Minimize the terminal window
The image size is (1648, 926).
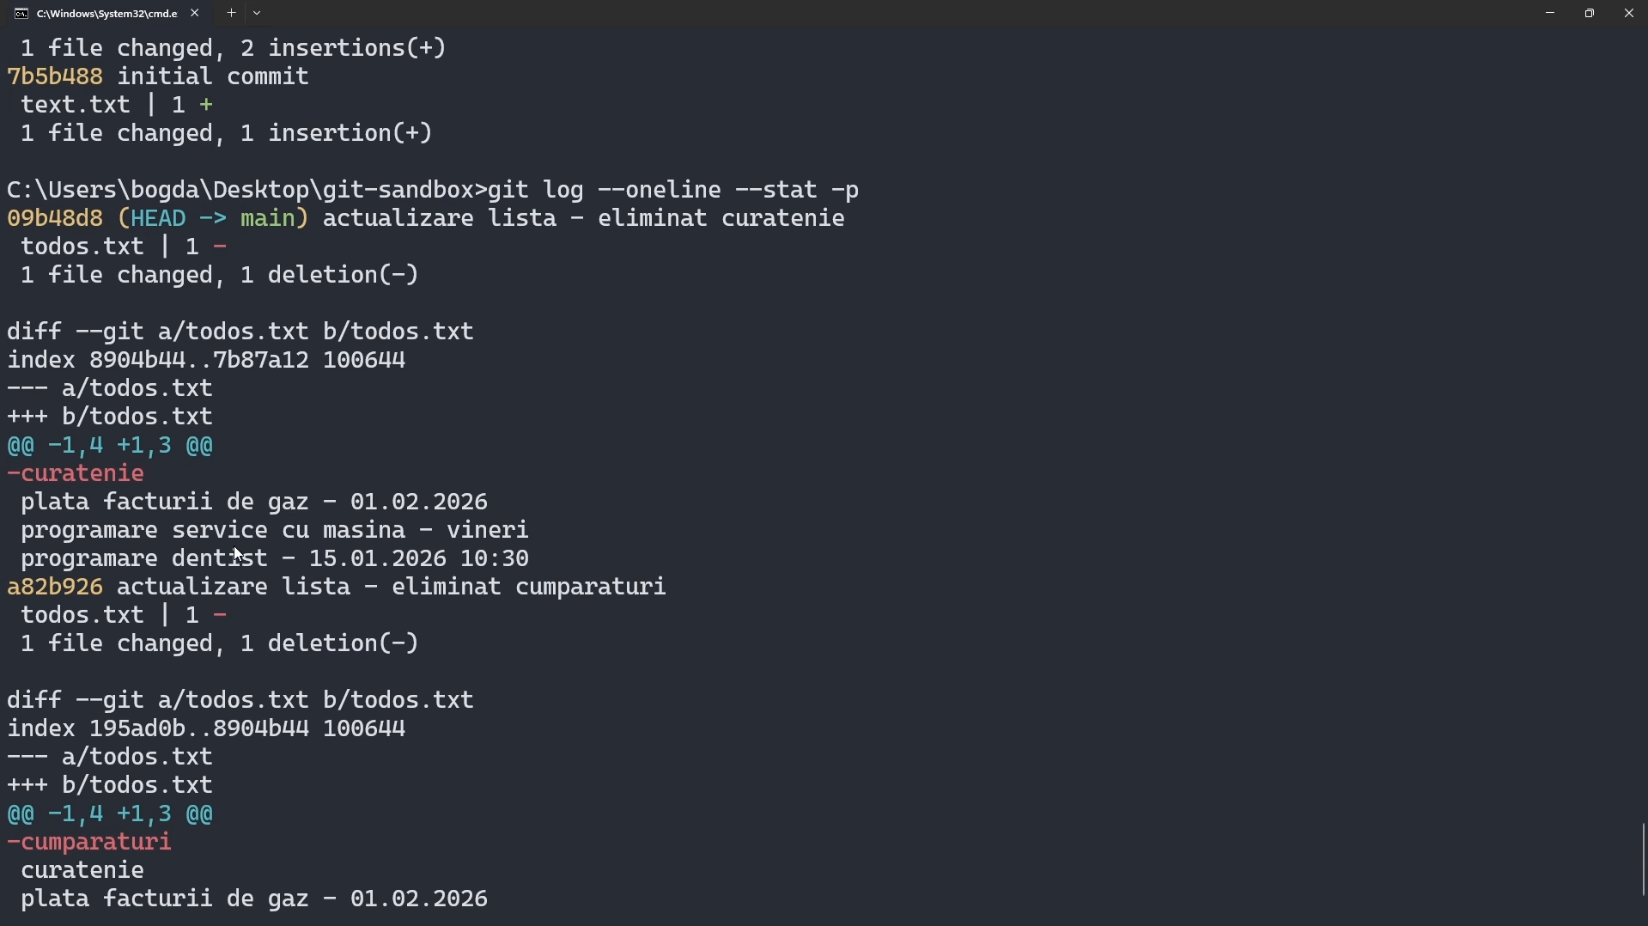coord(1550,13)
